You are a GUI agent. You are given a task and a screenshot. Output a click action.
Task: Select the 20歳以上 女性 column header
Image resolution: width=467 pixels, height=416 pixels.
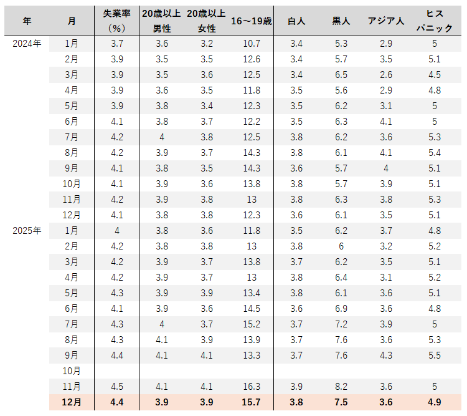[207, 21]
